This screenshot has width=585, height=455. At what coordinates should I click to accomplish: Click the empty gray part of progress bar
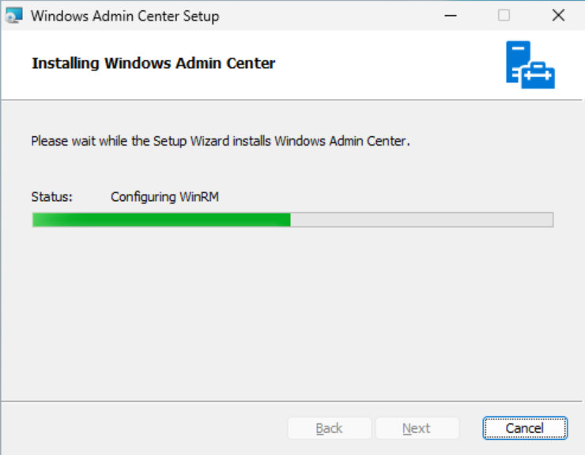421,220
